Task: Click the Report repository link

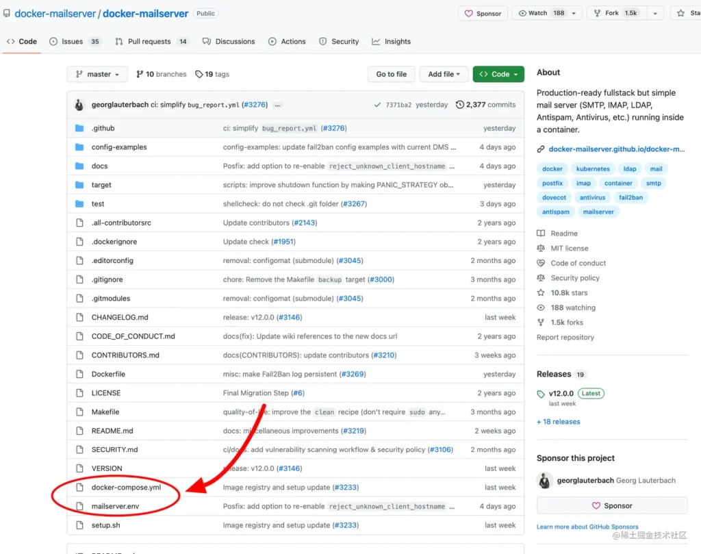Action: 565,338
